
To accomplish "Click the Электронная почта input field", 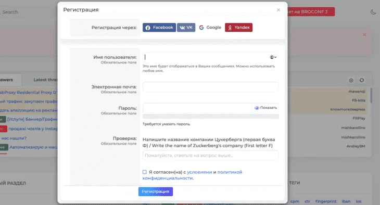I will point(210,87).
